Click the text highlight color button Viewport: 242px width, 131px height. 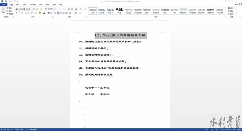[x=40, y=13]
